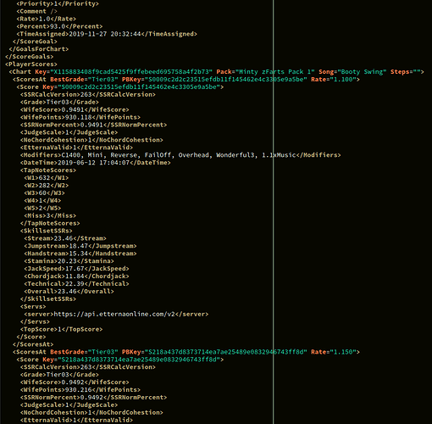
Task: Click the ScoresAt line with Rate 1.150
Action: pos(186,352)
